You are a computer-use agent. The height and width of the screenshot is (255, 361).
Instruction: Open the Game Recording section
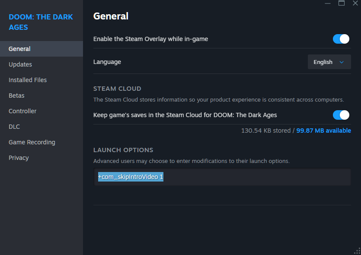pos(32,142)
